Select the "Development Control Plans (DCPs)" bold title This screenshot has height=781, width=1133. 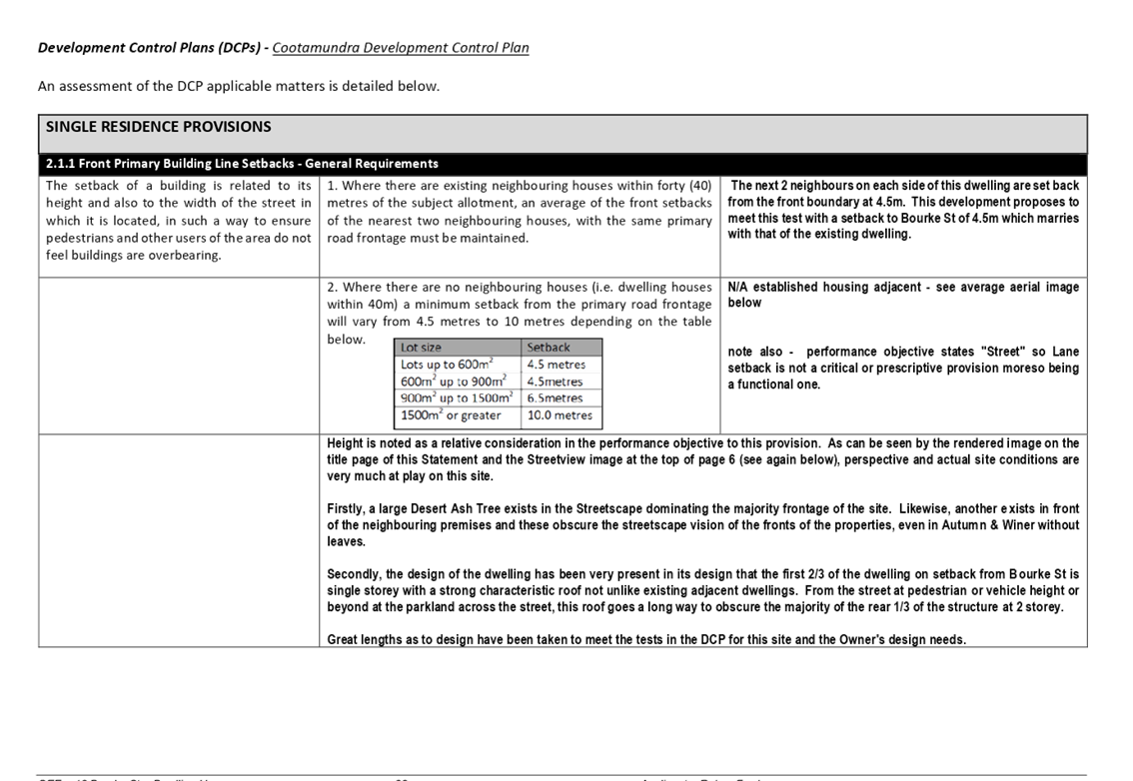pyautogui.click(x=150, y=48)
